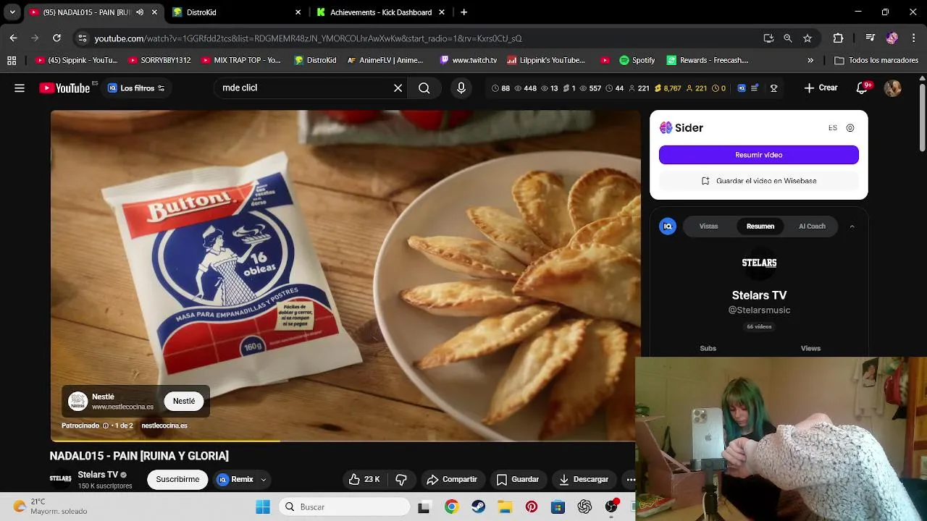Dislike the video with thumbs-down icon
This screenshot has height=521, width=927.
(401, 480)
